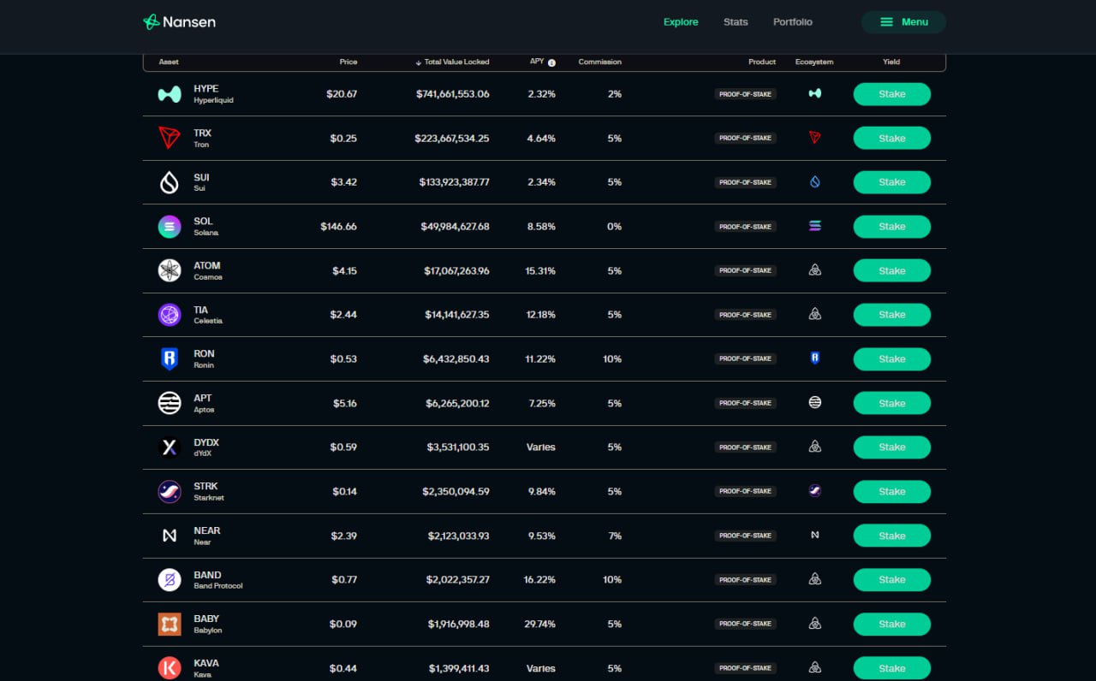
Task: Open the Portfolio tab
Action: (793, 22)
